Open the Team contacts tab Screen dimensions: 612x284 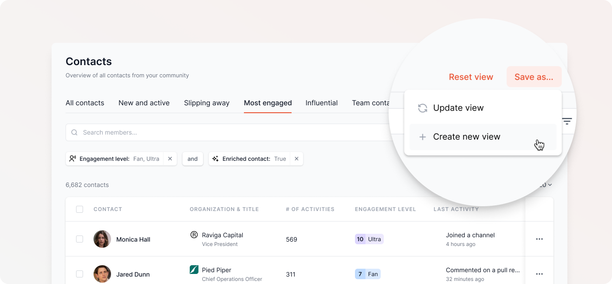point(371,103)
